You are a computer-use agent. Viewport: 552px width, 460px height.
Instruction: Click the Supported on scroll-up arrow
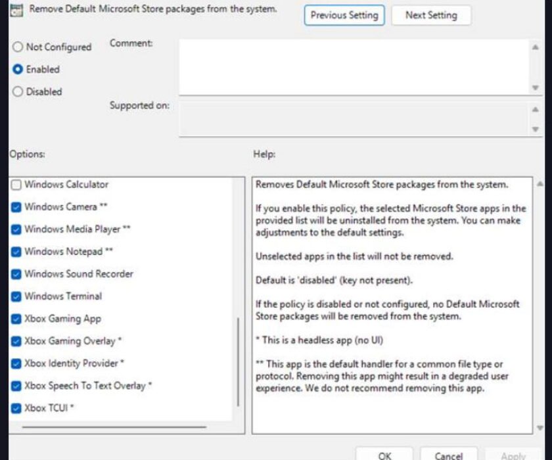[535, 110]
